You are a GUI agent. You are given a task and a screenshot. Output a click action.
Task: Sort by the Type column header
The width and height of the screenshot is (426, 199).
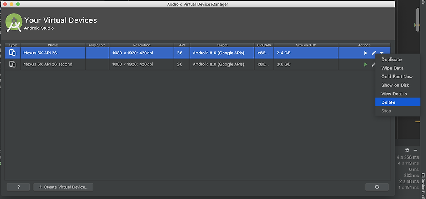[13, 45]
